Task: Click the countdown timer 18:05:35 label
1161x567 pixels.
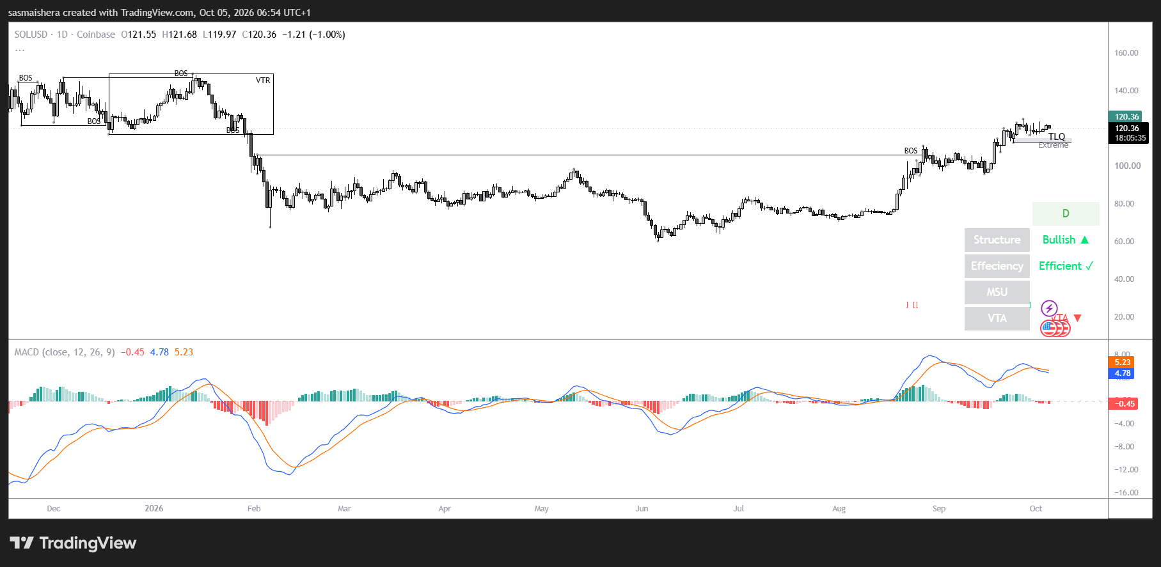Action: tap(1129, 137)
